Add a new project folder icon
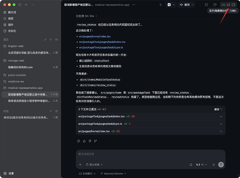 tap(56, 40)
